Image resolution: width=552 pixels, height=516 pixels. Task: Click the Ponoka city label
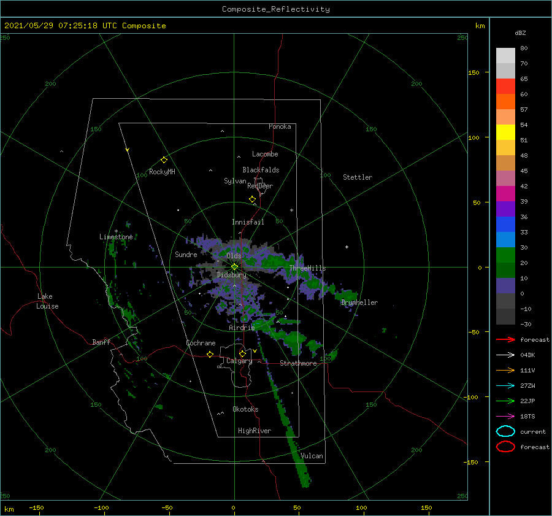tap(280, 127)
